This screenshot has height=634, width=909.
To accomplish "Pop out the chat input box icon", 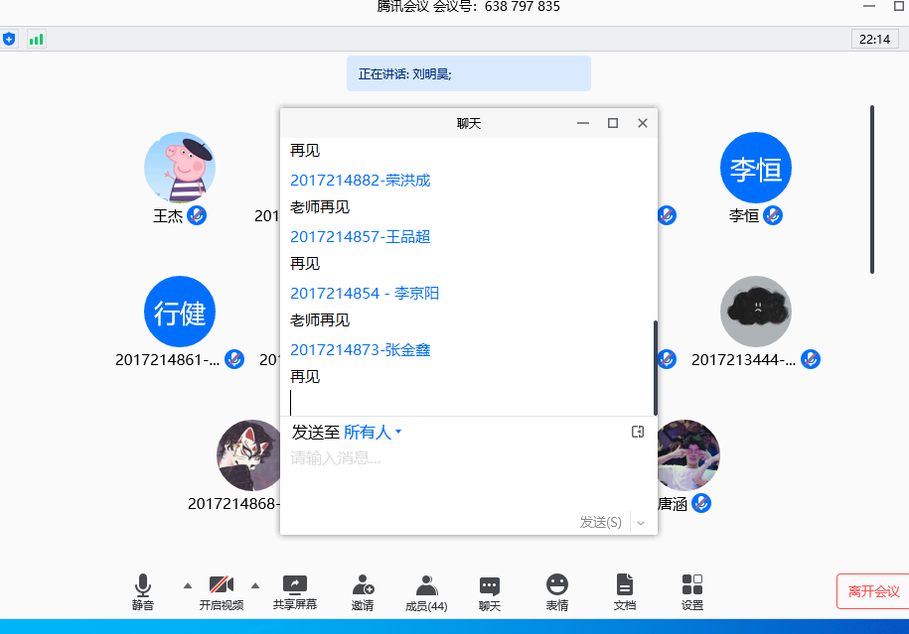I will (638, 432).
